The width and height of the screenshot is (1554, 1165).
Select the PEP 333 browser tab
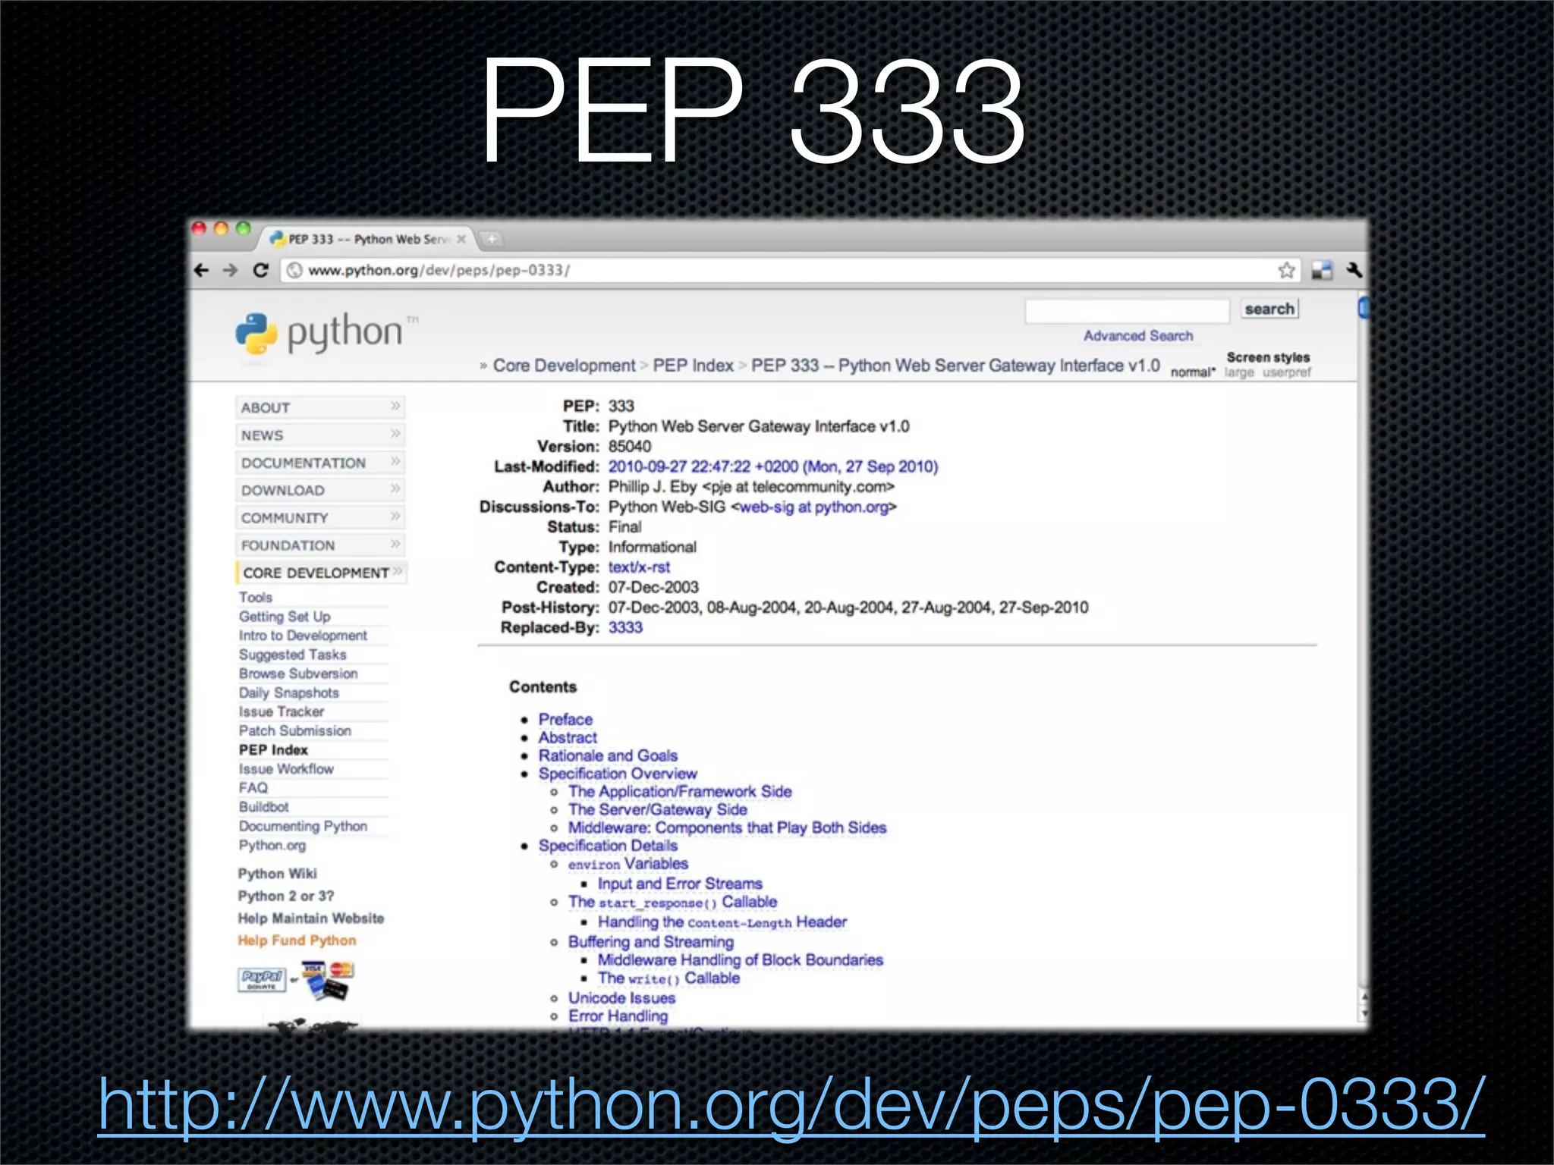click(x=368, y=239)
